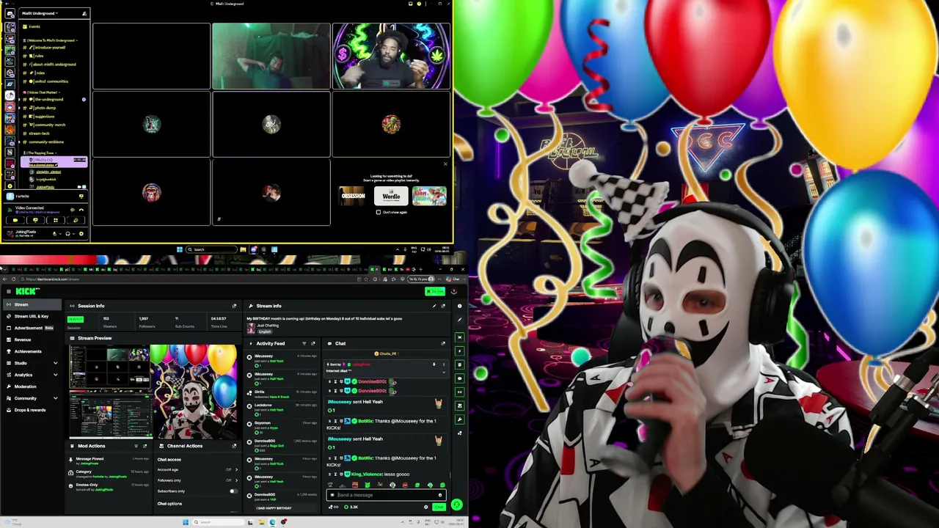Filter the Mod Actions list
Screen dimensions: 939x528
[136, 446]
